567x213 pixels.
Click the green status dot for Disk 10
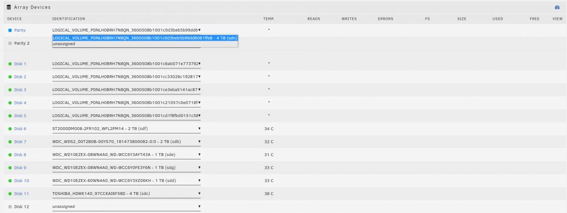(10, 181)
